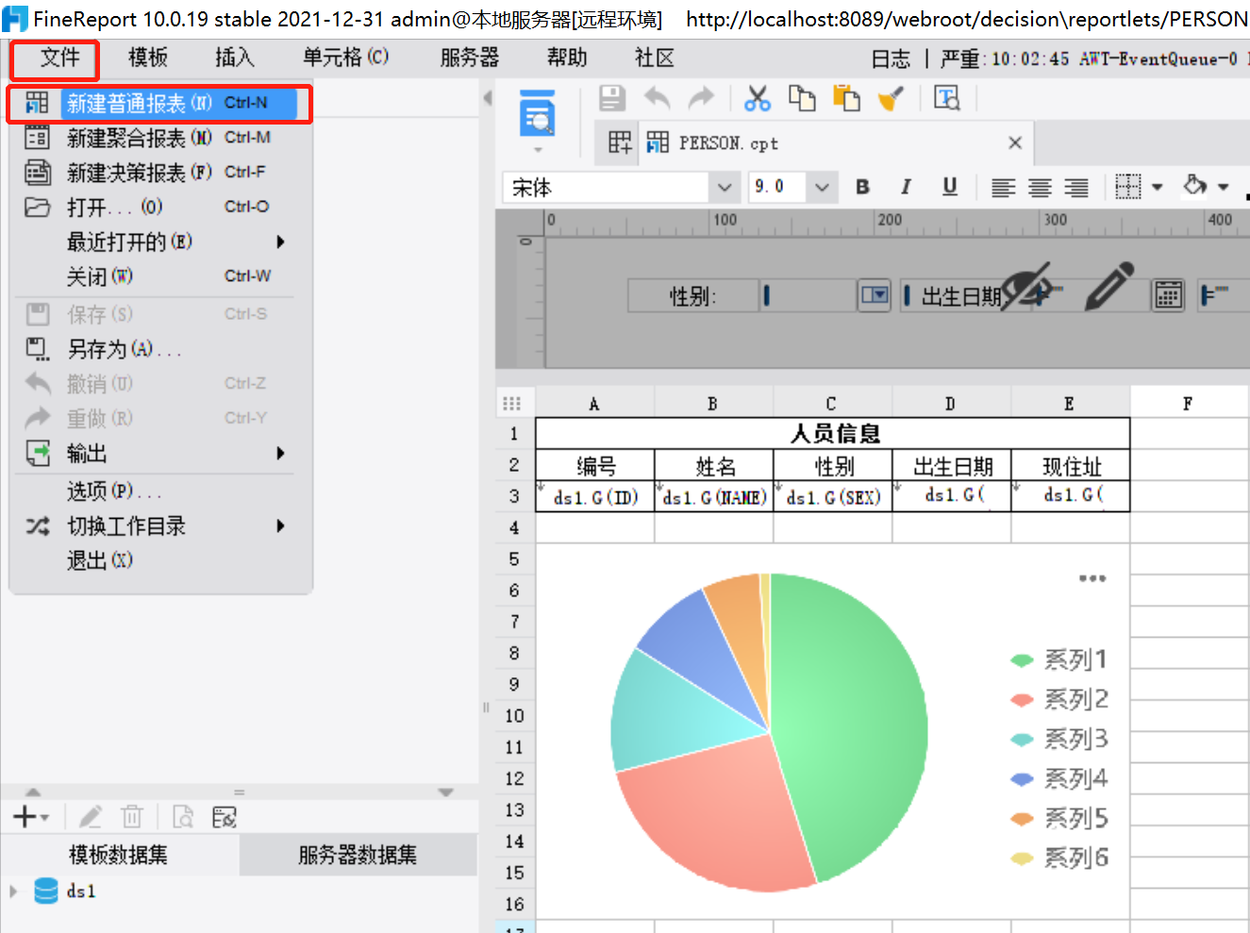
Task: Open the 帮助 menu
Action: (566, 58)
